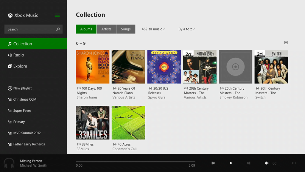
Task: Open the 462 all music filter dropdown
Action: point(153,29)
